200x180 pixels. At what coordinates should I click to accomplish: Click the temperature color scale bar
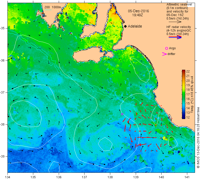183,94
